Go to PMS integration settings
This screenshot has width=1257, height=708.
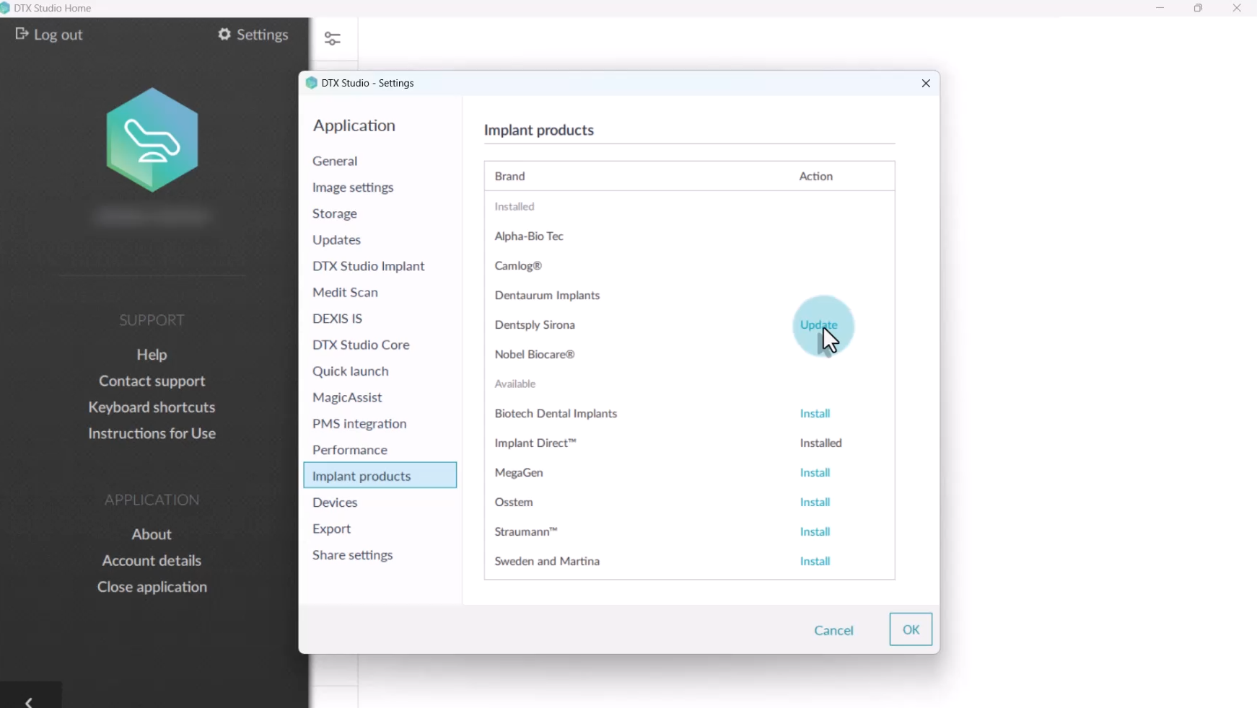359,424
